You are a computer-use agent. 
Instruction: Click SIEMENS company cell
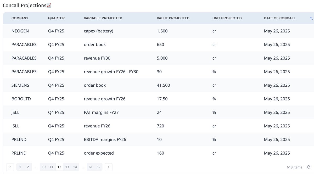click(20, 85)
